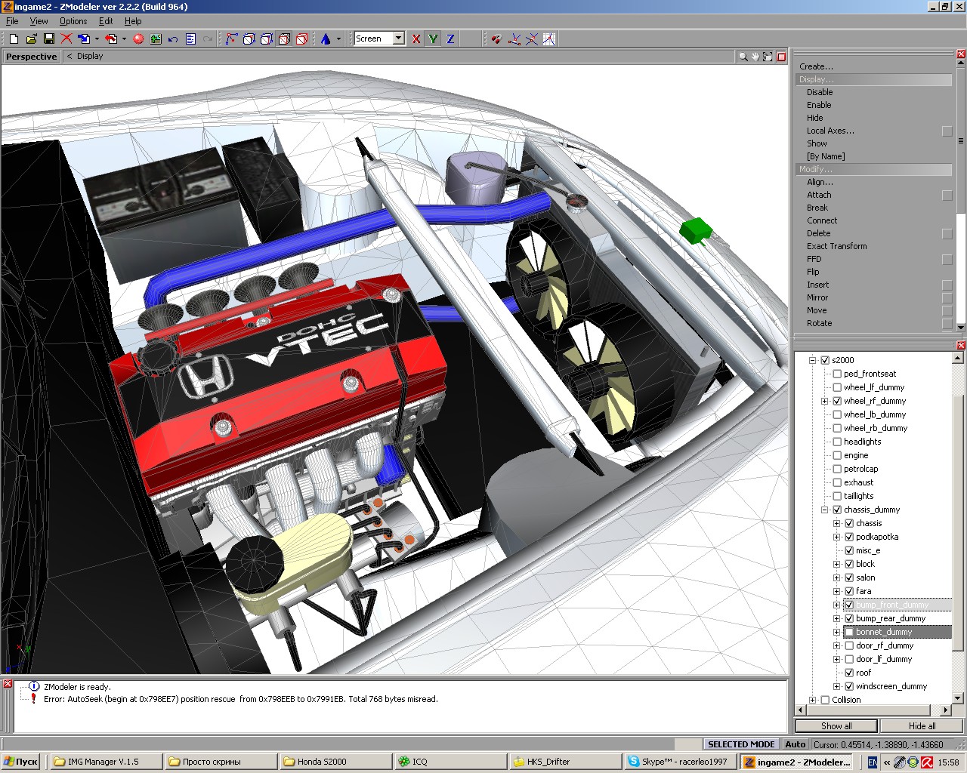Collapse the s2000 tree node
The height and width of the screenshot is (773, 967).
813,360
